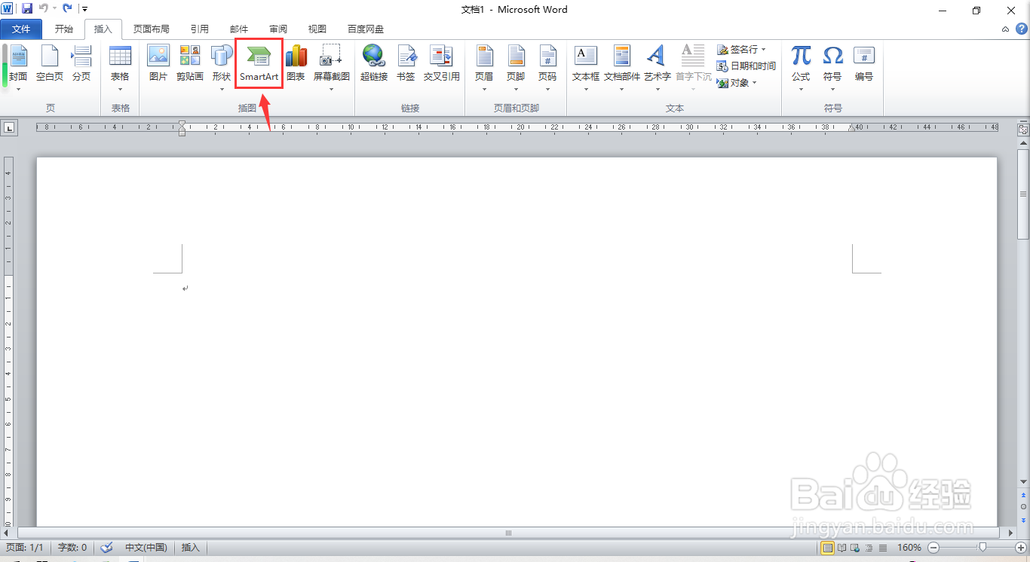This screenshot has width=1030, height=562.
Task: Click the select browse object button
Action: point(1023,507)
